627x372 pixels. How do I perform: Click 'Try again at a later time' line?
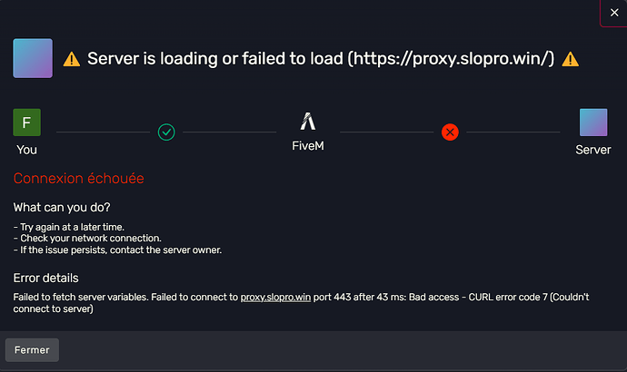click(x=69, y=227)
